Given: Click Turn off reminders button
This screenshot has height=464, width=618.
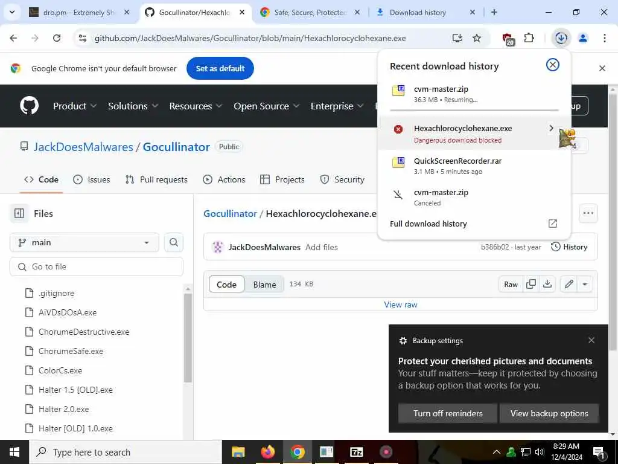Looking at the screenshot, I should [448, 413].
